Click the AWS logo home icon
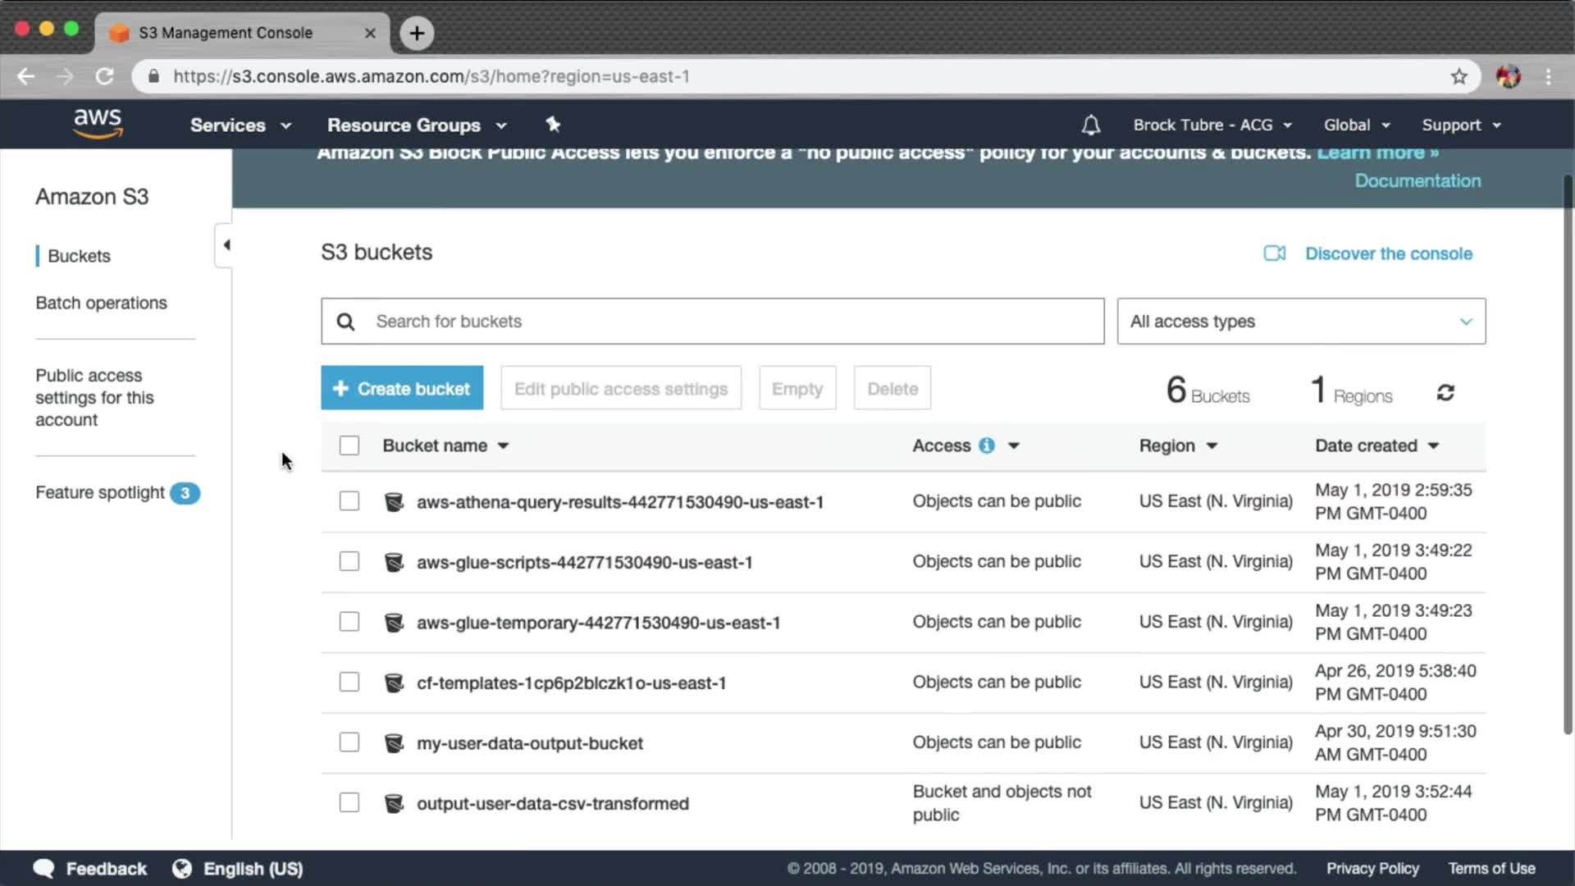This screenshot has height=886, width=1575. point(98,123)
